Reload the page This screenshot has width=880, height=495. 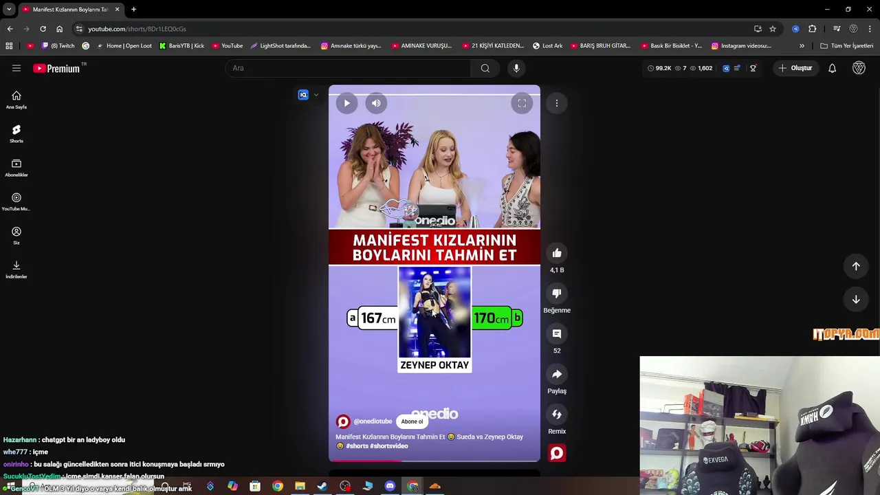43,29
